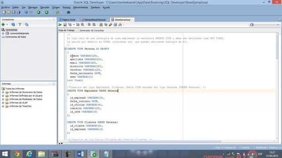
Task: Open the SQL Worksheet icon dropdown arrow
Action: coord(61,12)
